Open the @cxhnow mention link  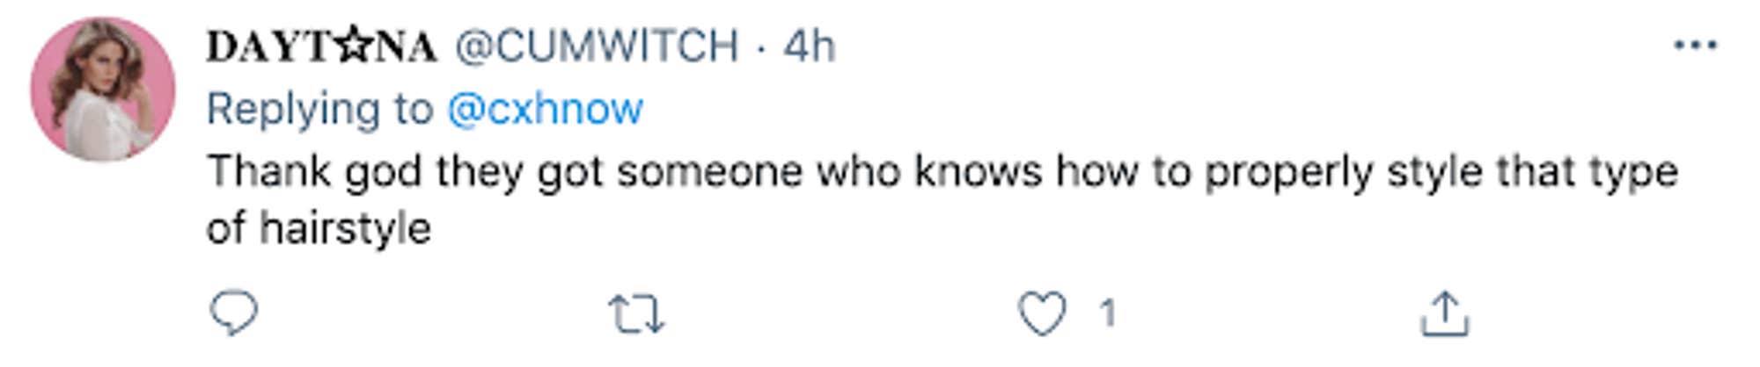pos(545,110)
